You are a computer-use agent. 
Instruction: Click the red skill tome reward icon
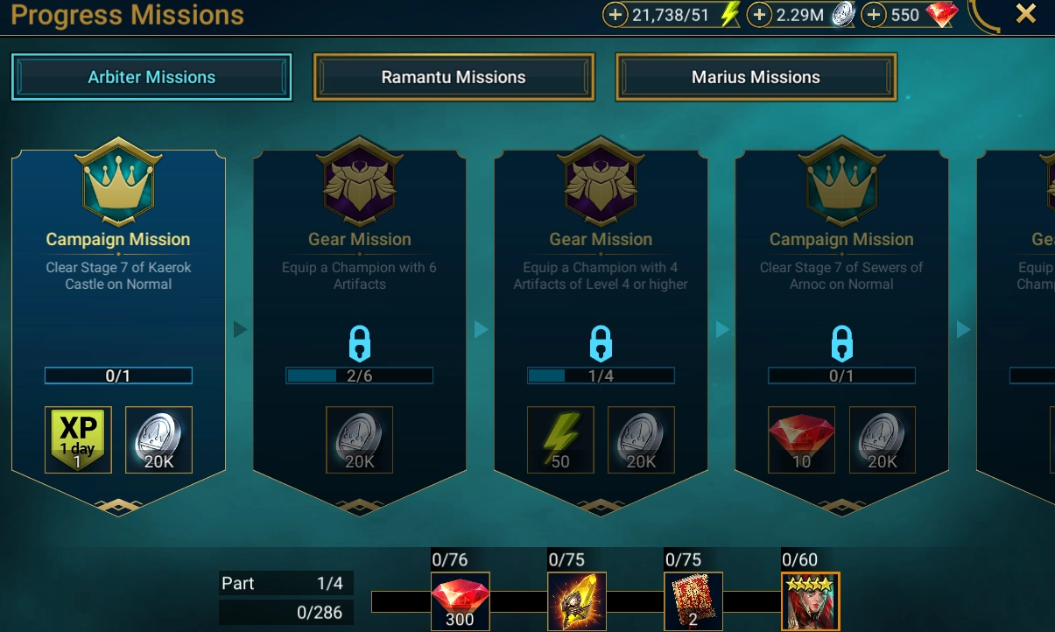[x=693, y=601]
